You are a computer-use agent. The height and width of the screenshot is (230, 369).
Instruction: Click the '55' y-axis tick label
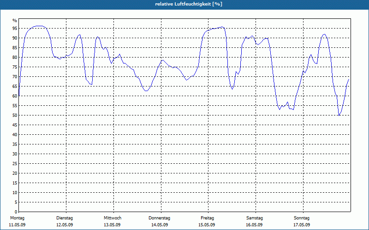coord(15,106)
